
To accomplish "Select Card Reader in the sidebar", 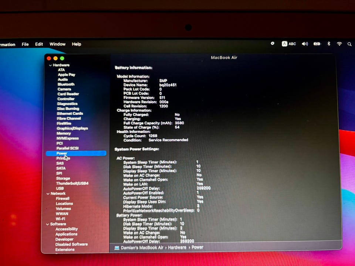I will click(68, 94).
